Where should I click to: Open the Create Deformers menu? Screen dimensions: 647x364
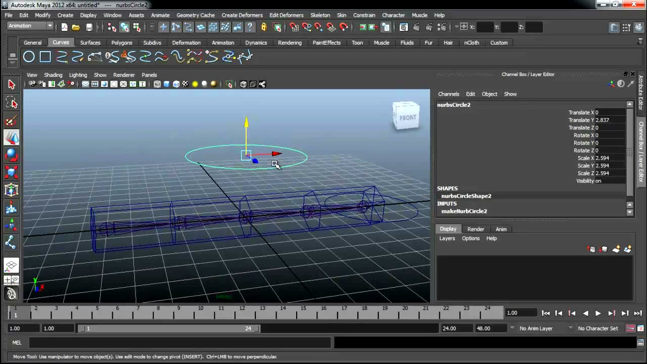point(242,15)
